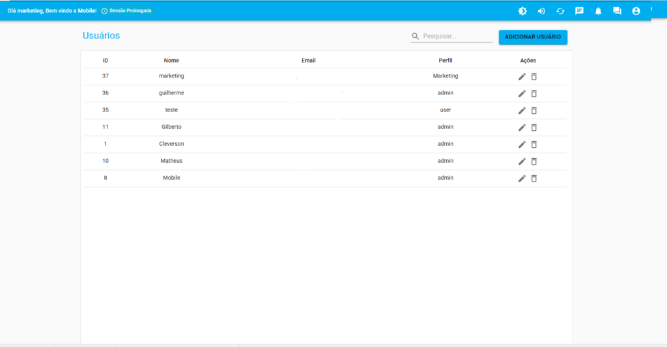Edit the marketing user with pencil icon
The image size is (667, 347).
[x=522, y=77]
